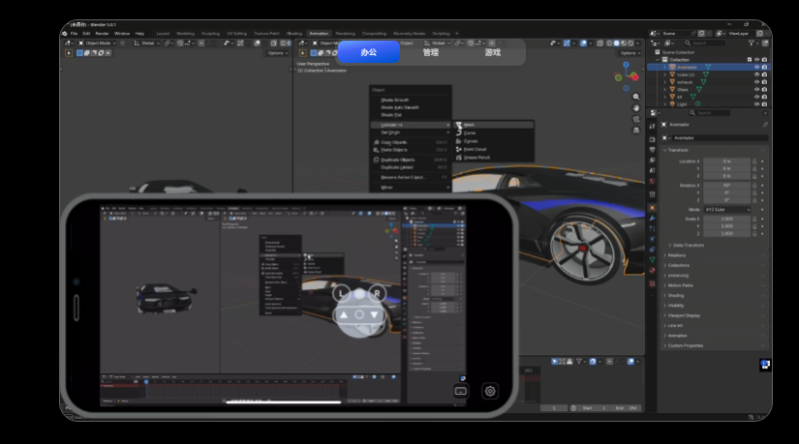Convert to Grease Pencil in the submenu
Screen dimensions: 799x444
pyautogui.click(x=493, y=158)
